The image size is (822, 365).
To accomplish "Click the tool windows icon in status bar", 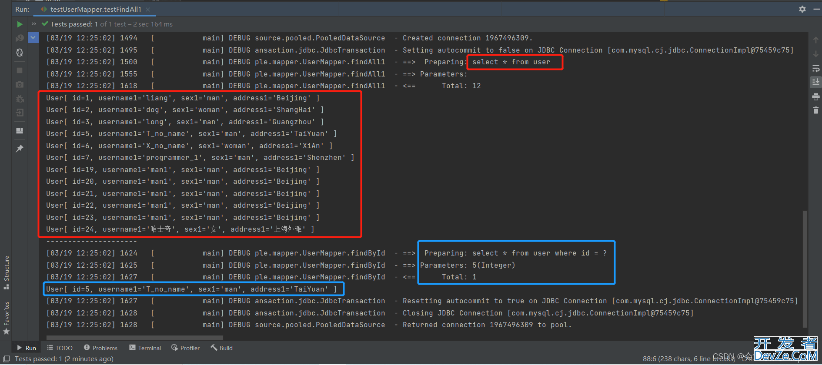I will coord(7,359).
